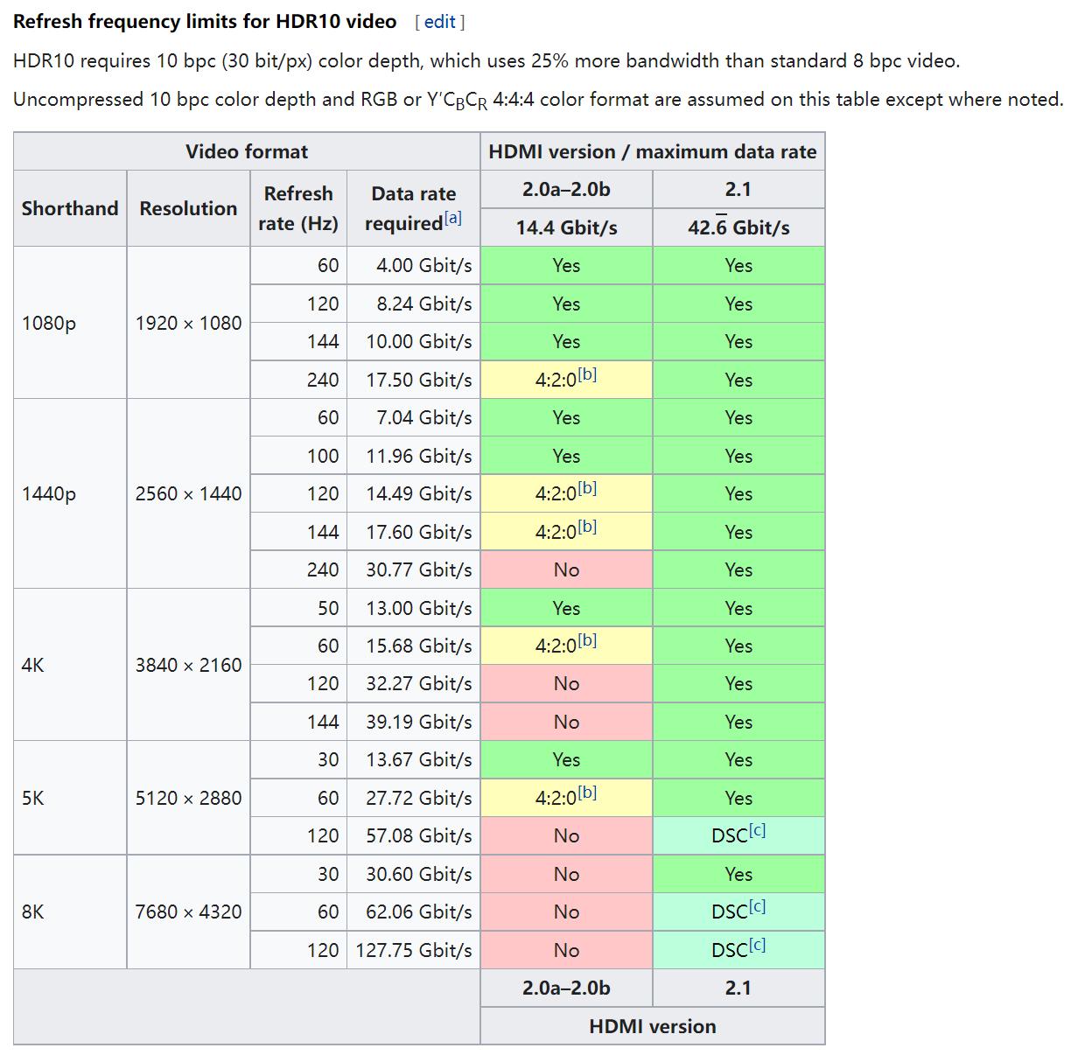
Task: Select the '1080p' shorthand cell
Action: (70, 323)
